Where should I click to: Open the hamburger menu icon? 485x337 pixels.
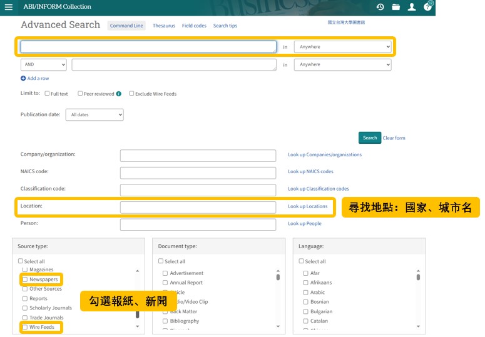(x=8, y=7)
